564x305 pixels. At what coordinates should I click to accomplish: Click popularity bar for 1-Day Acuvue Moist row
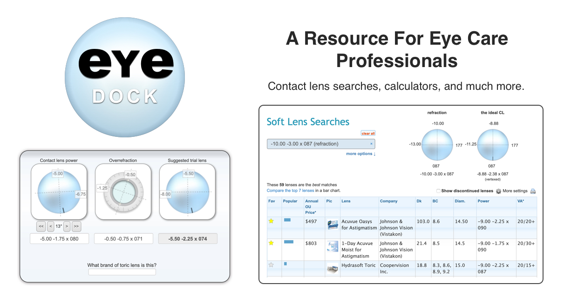point(288,242)
